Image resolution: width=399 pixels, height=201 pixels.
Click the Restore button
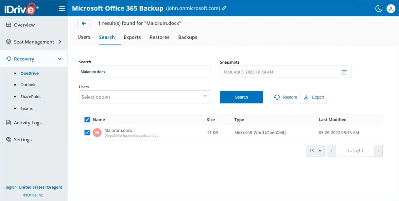(x=285, y=97)
